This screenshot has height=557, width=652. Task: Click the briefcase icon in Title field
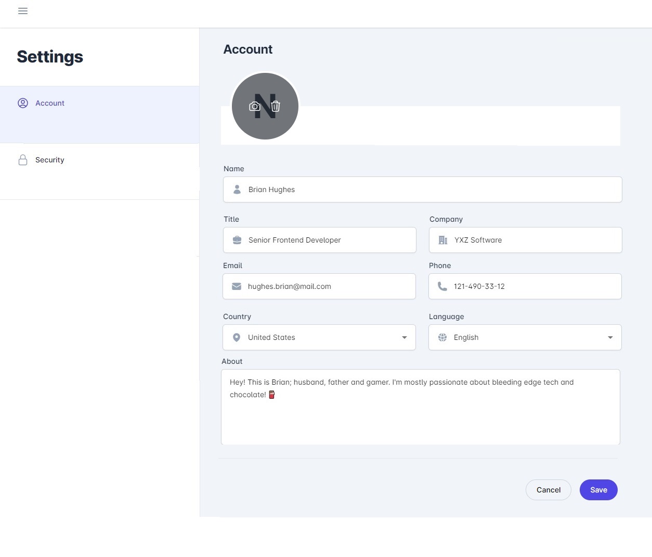(x=237, y=240)
